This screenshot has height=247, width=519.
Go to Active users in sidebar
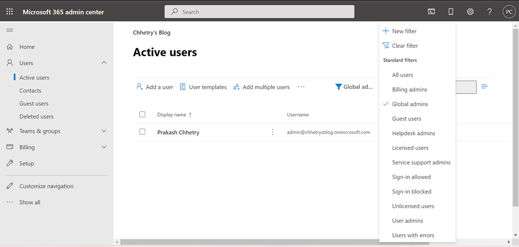(34, 78)
